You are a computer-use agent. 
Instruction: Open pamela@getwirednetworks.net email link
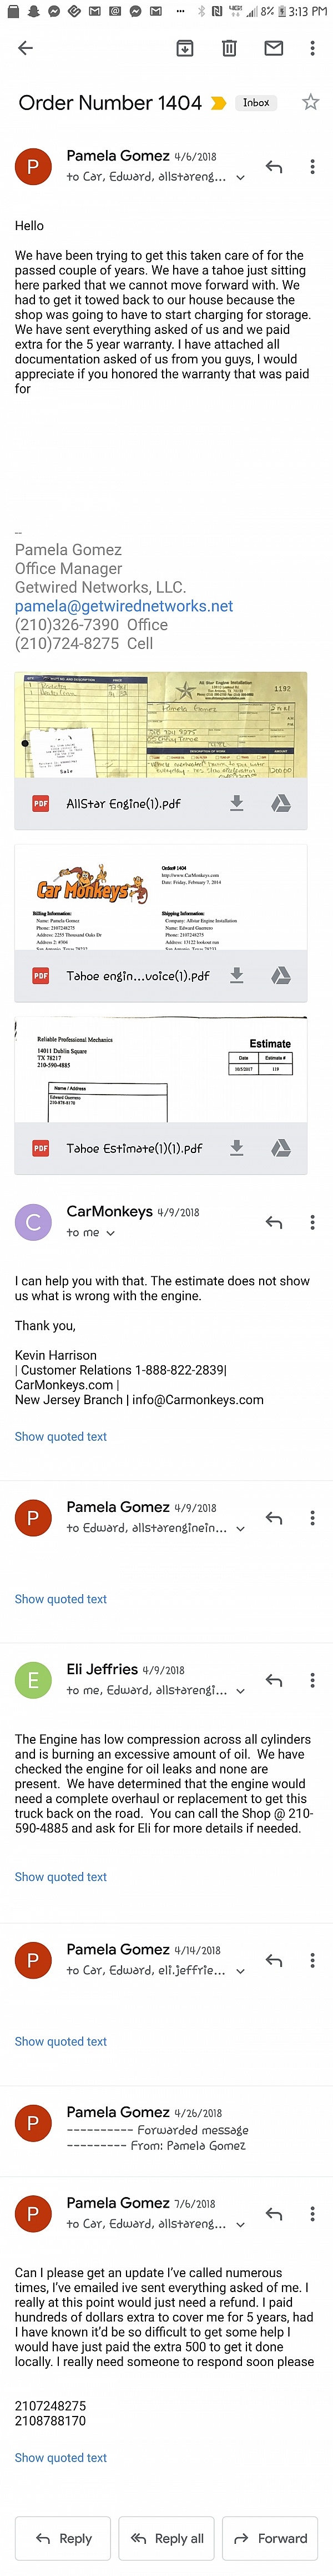pos(124,606)
